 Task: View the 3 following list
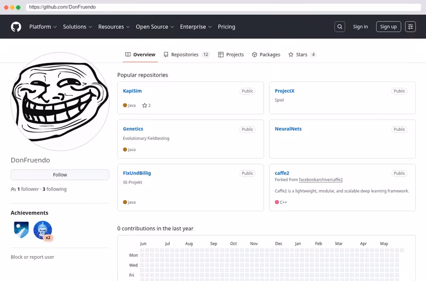coord(54,189)
